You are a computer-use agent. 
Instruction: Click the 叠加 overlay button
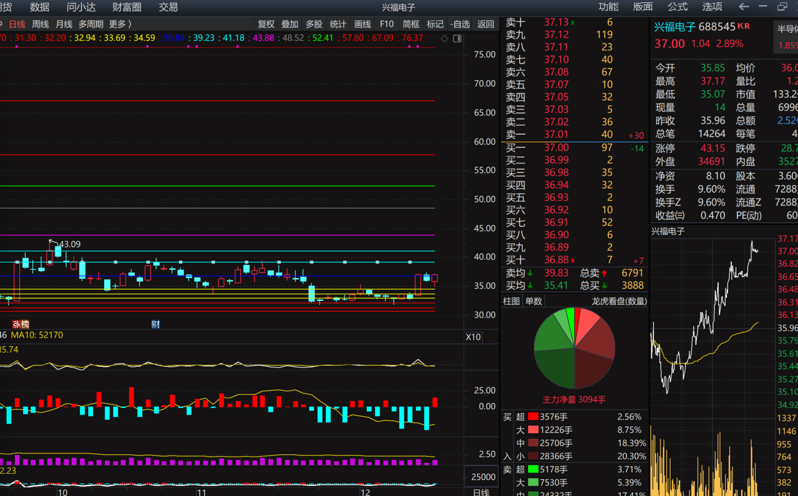(x=290, y=24)
